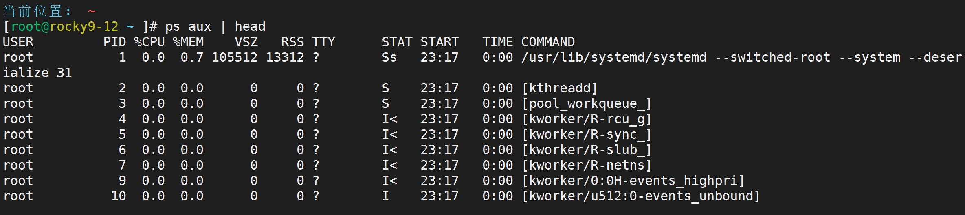
Task: Click the 0.7 memory value of systemd
Action: 192,58
